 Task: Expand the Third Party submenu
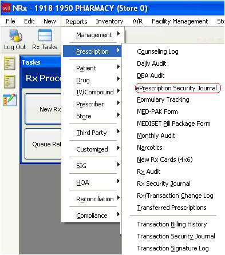click(x=92, y=133)
